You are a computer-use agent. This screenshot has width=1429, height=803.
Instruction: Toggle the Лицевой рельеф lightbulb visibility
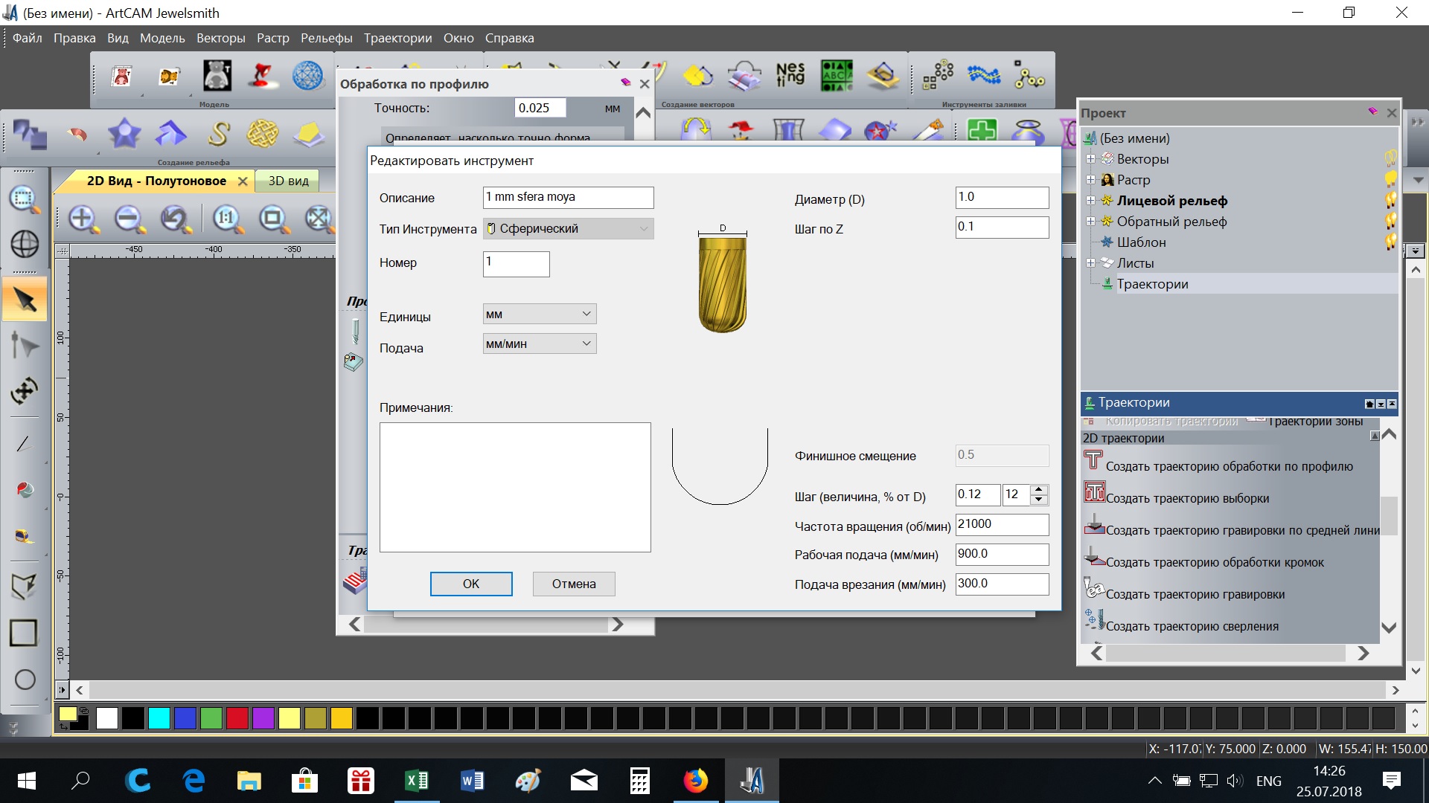point(1390,201)
